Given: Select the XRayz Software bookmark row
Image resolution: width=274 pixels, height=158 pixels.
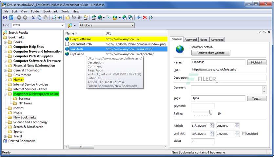Looking at the screenshot, I should click(116, 39).
